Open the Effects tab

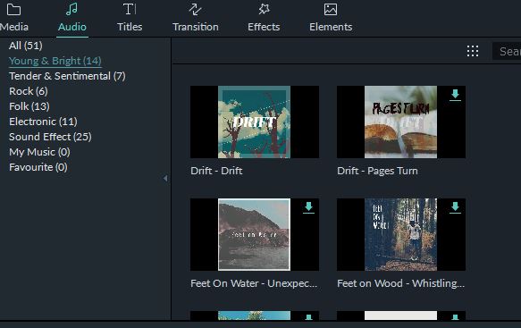pyautogui.click(x=264, y=18)
